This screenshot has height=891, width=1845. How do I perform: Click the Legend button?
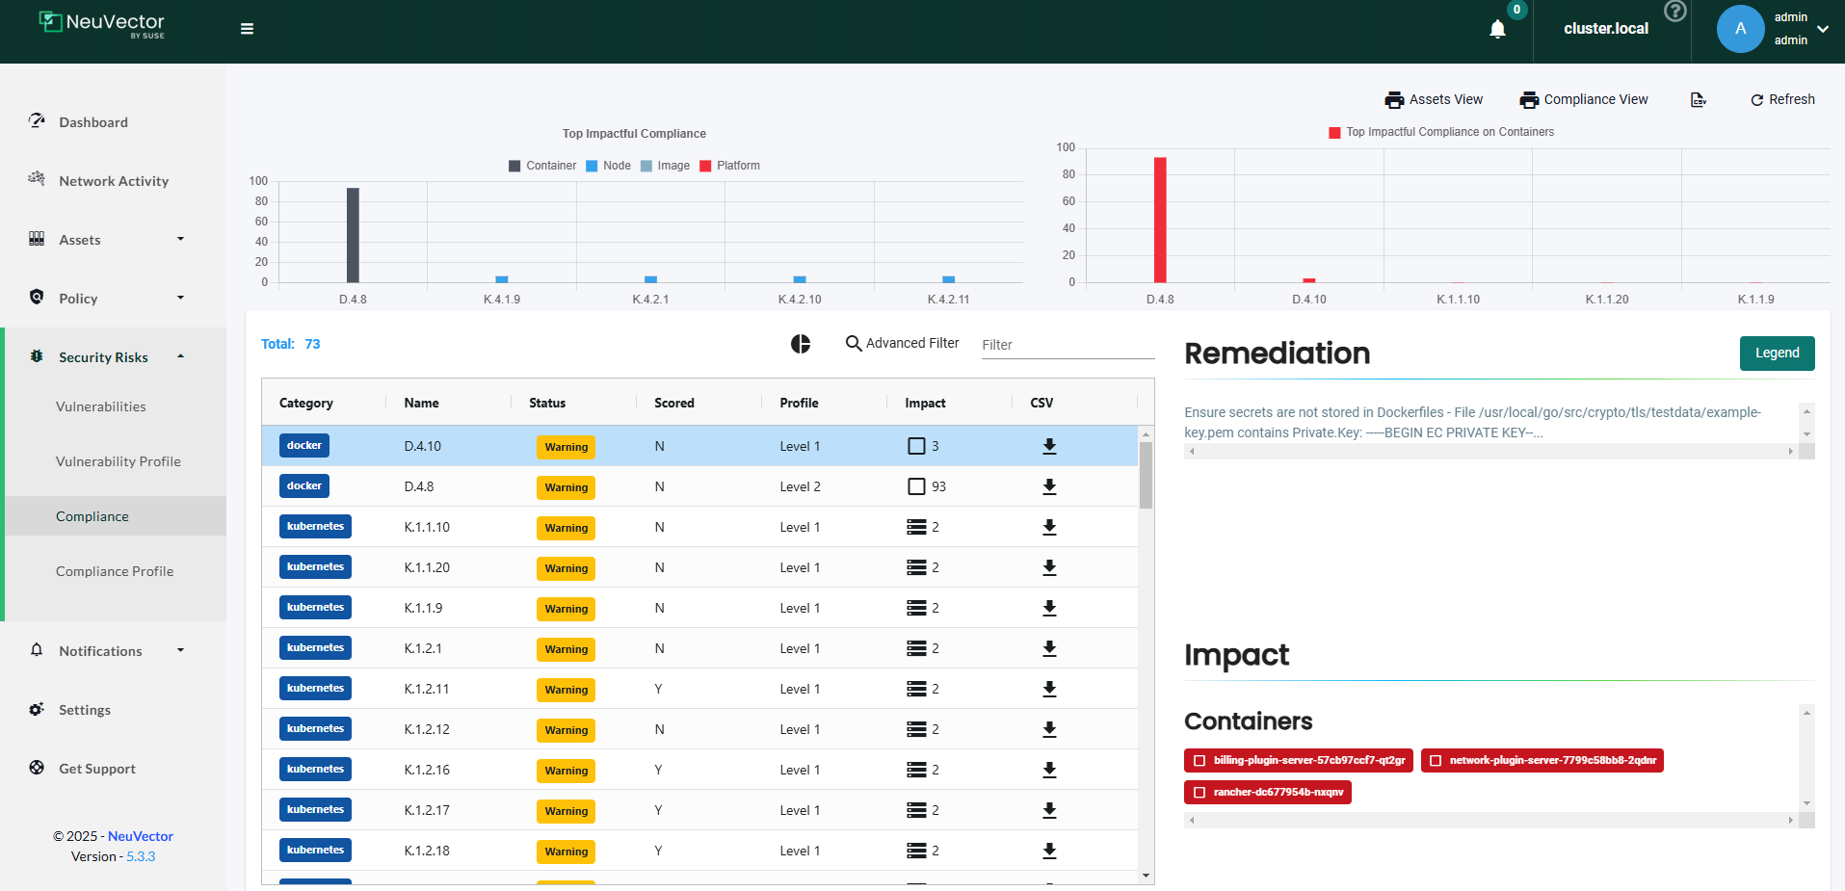[x=1777, y=354]
